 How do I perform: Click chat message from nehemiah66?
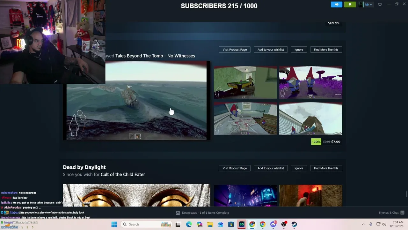19,193
